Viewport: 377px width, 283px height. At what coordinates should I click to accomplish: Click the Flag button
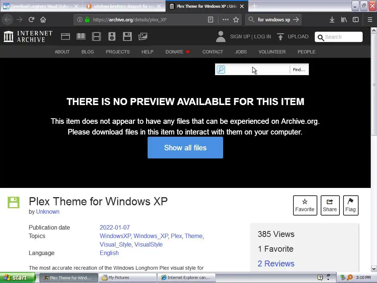350,205
